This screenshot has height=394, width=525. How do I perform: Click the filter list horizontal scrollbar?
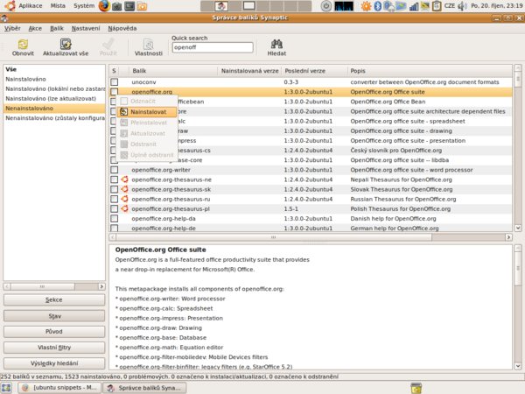42,287
